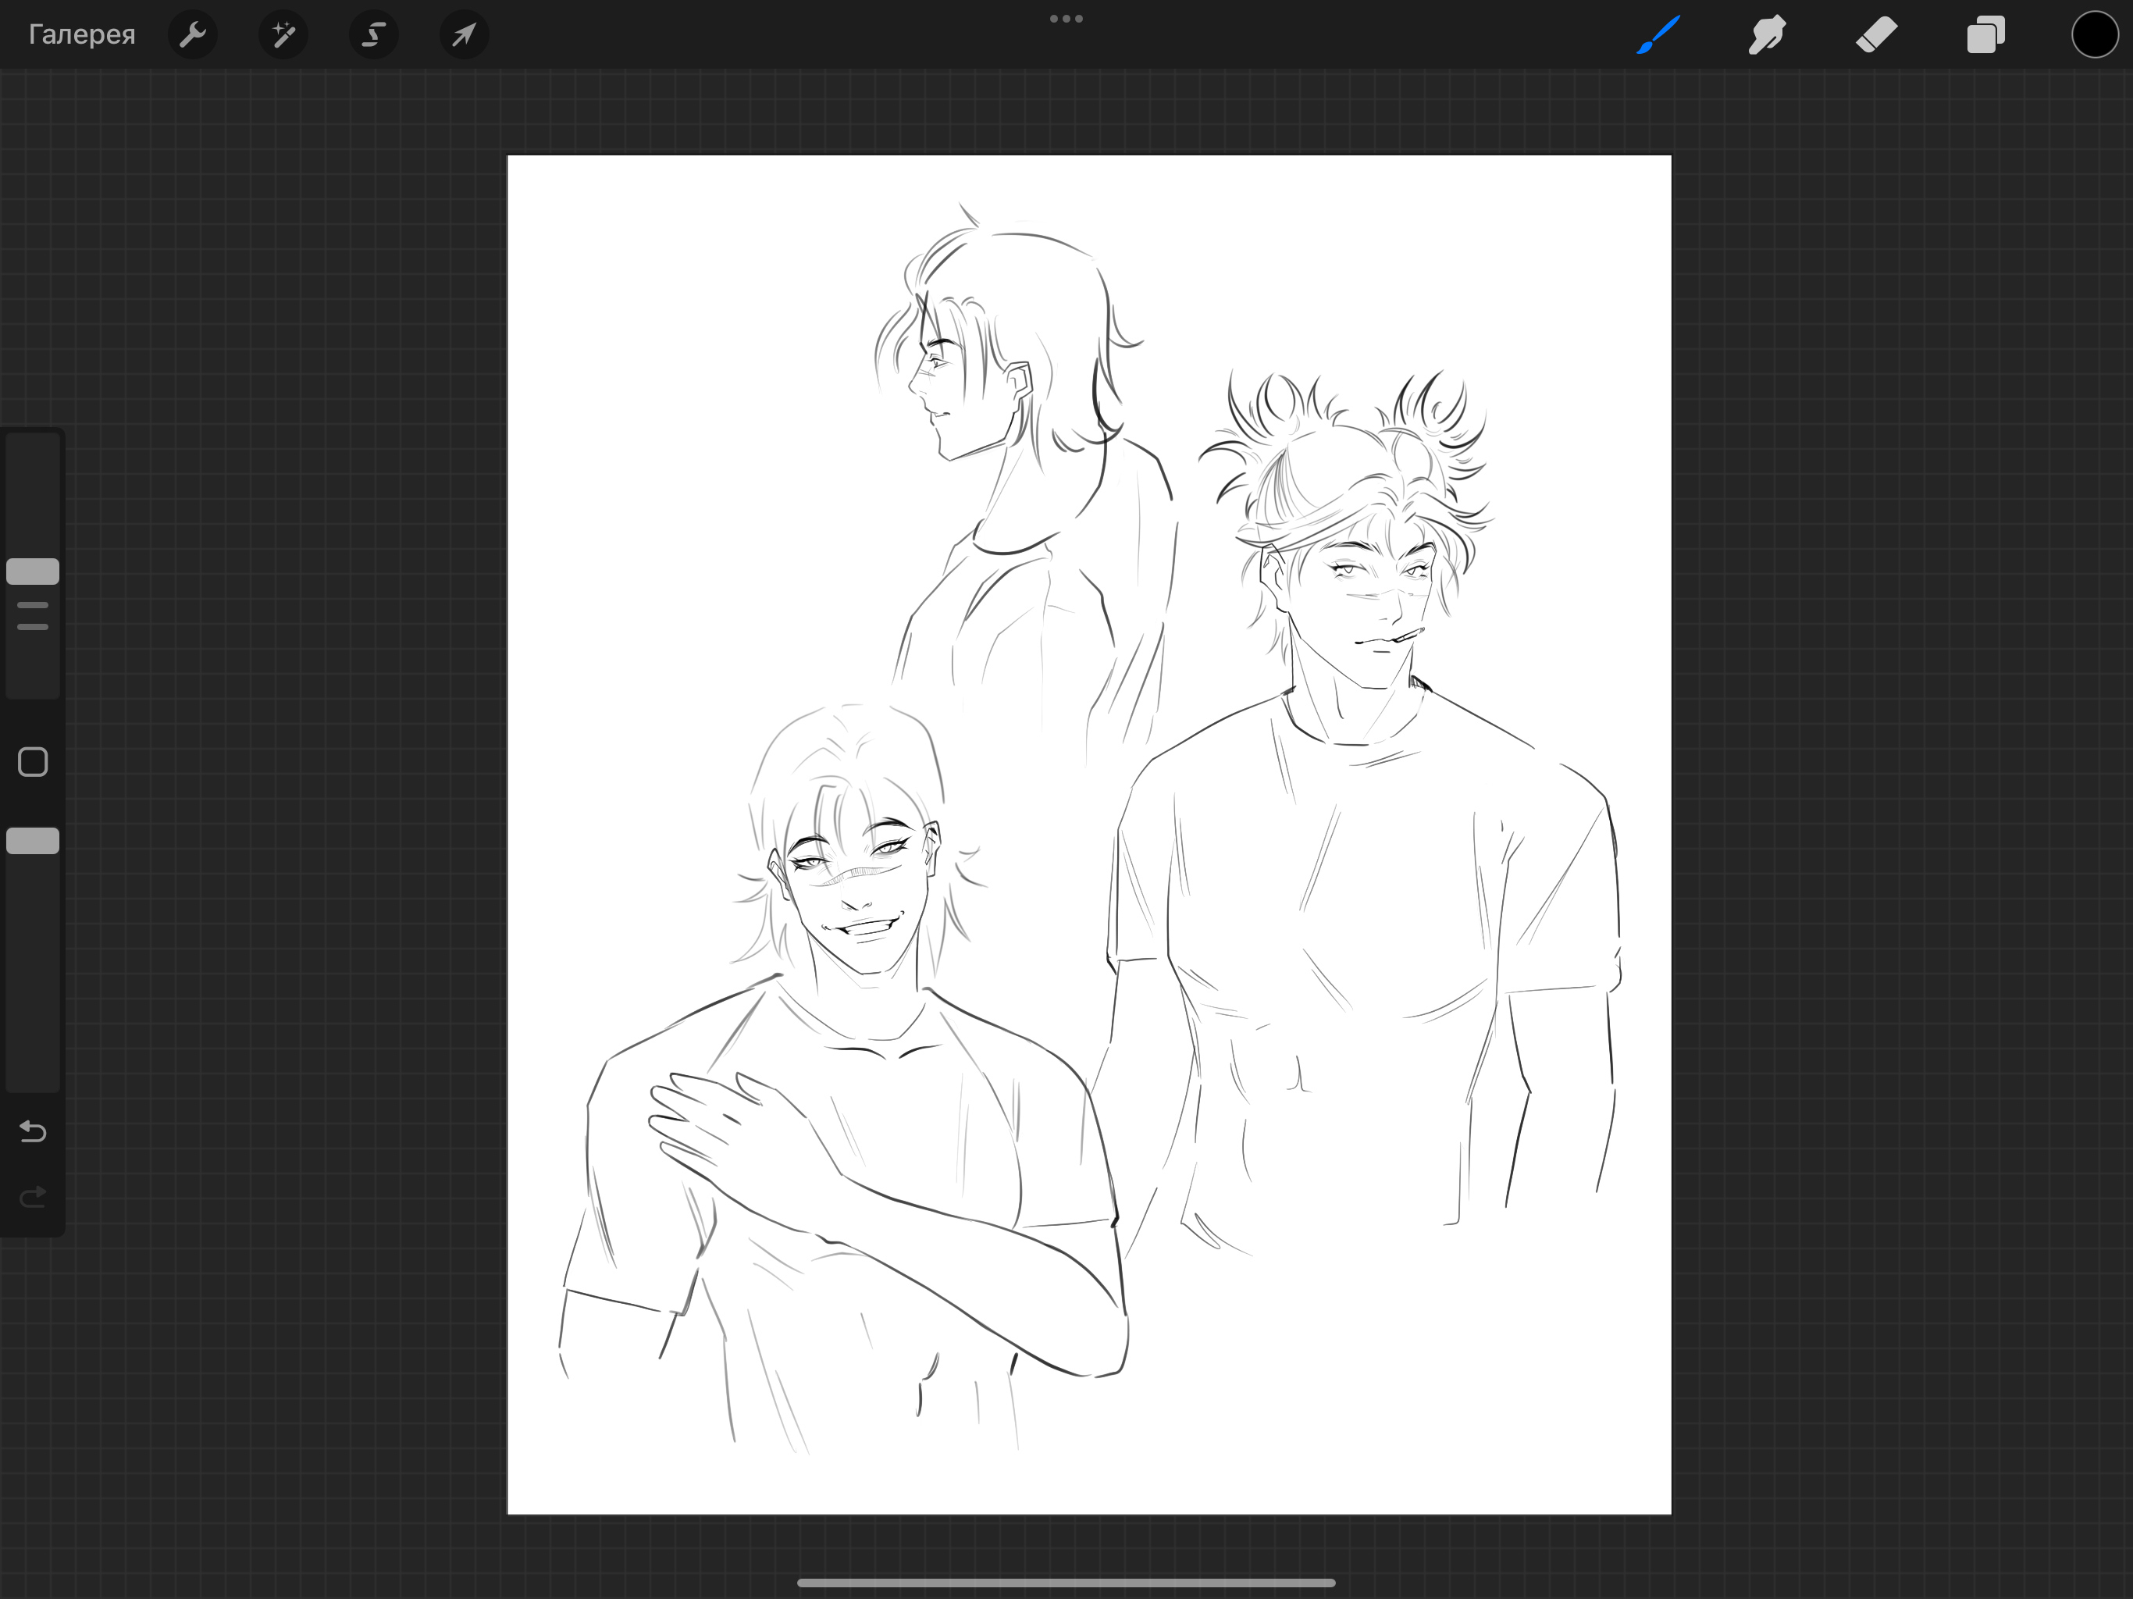Open the Adjustments magic wand menu
The height and width of the screenshot is (1599, 2133).
coord(283,34)
